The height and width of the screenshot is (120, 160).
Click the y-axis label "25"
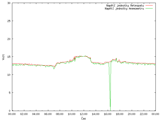[9, 21]
